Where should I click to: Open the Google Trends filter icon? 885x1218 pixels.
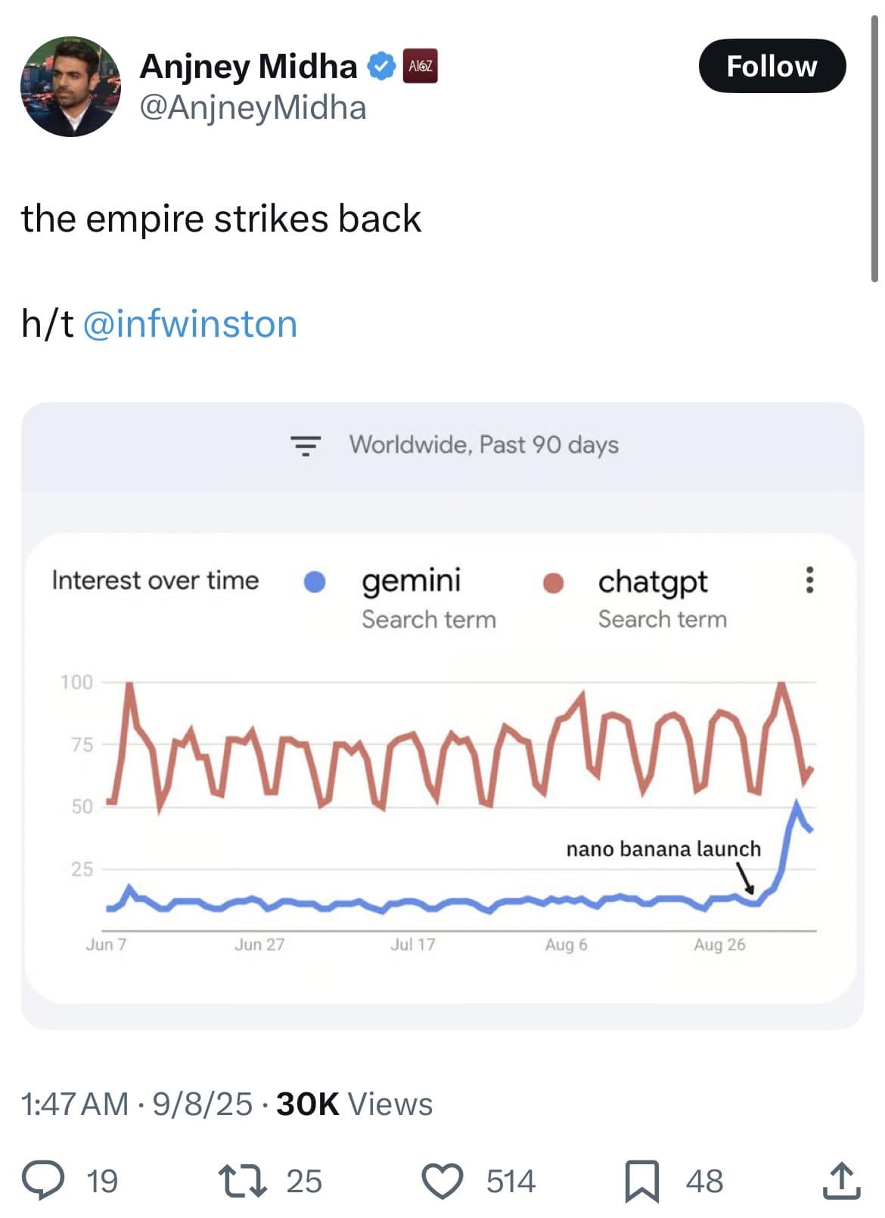pos(305,446)
